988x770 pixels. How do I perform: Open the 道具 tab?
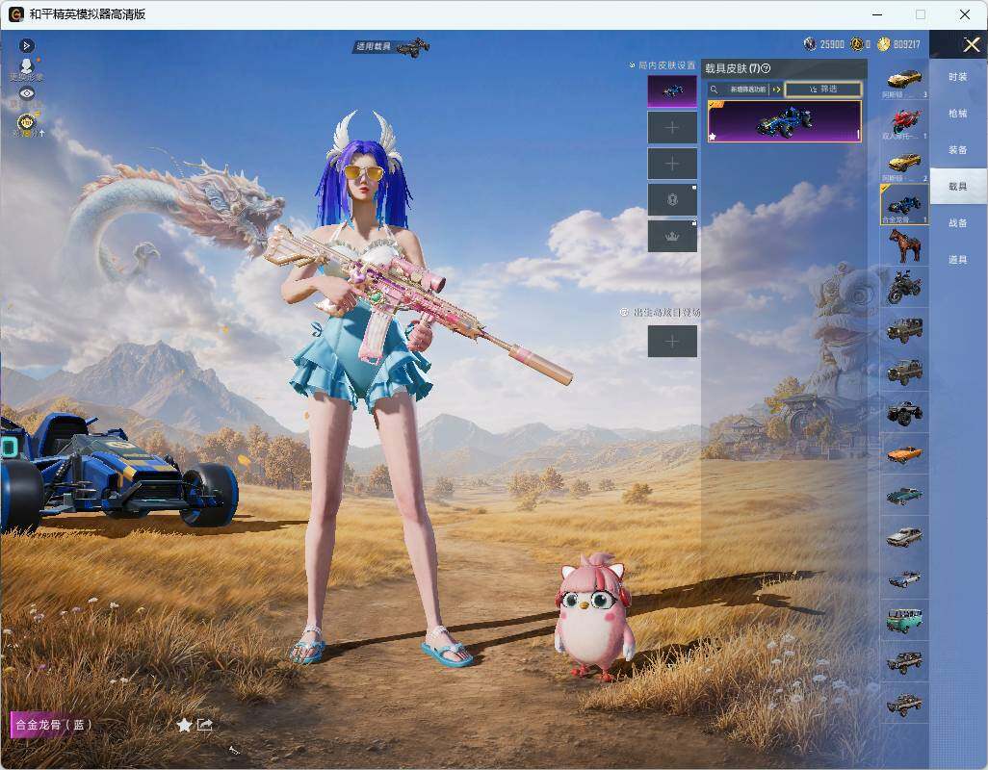[x=958, y=260]
